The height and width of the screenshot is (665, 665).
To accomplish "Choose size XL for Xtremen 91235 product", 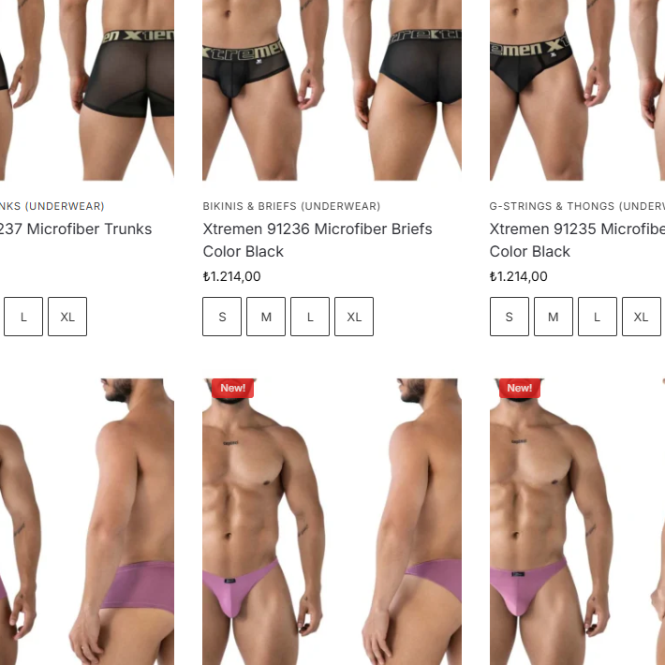I will coord(642,317).
